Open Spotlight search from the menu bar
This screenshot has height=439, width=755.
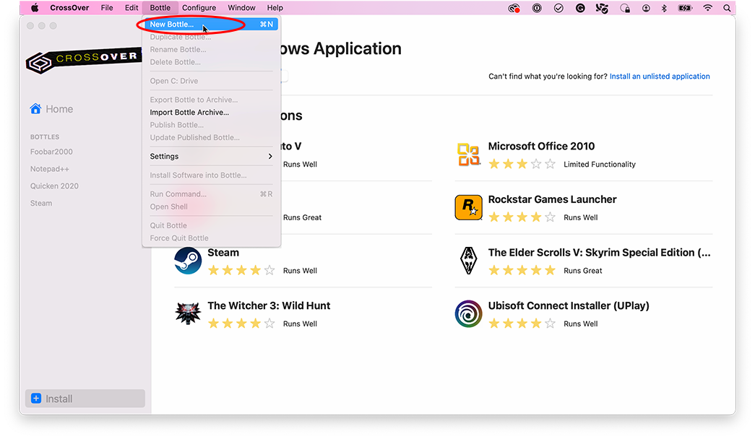728,8
